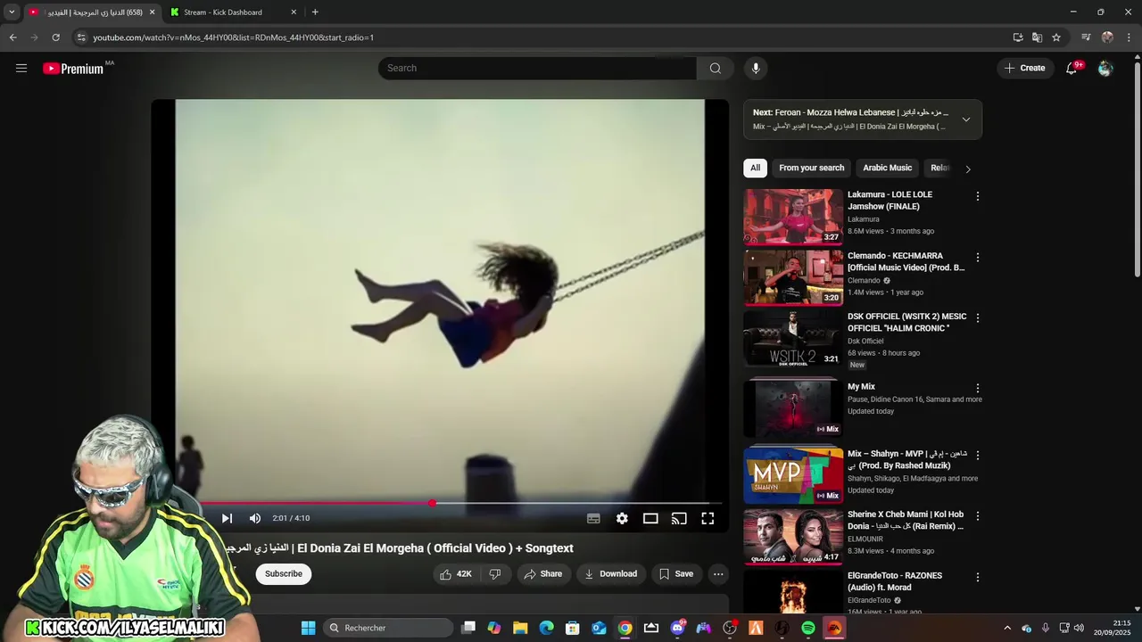The width and height of the screenshot is (1142, 642).
Task: View site information icon in address bar
Action: (81, 37)
